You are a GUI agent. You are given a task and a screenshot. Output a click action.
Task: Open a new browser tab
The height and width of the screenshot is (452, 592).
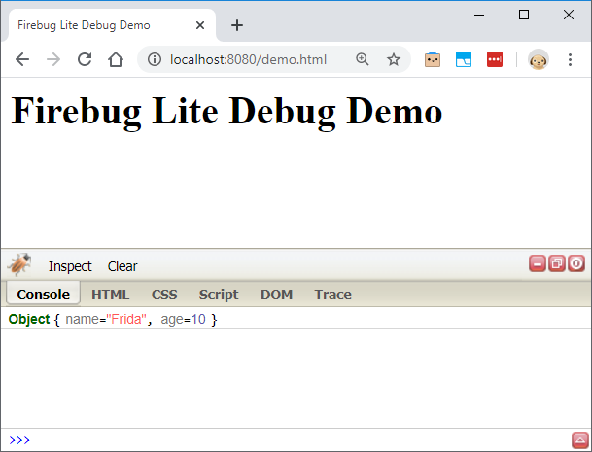point(237,25)
